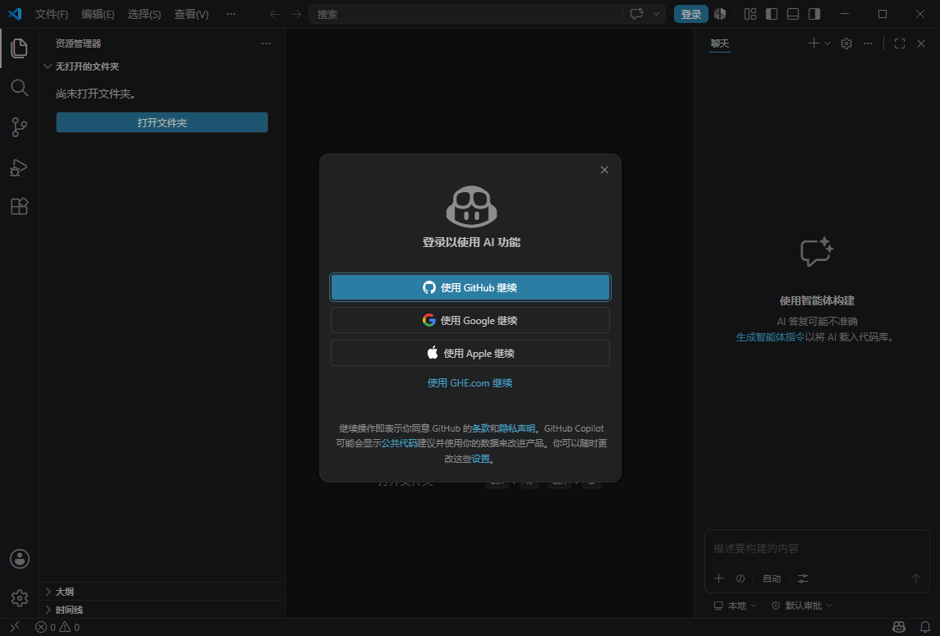Click the Copilot icon next to 登录

click(720, 14)
